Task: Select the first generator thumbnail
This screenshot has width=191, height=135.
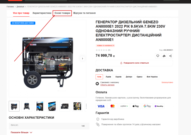Action: (14, 106)
